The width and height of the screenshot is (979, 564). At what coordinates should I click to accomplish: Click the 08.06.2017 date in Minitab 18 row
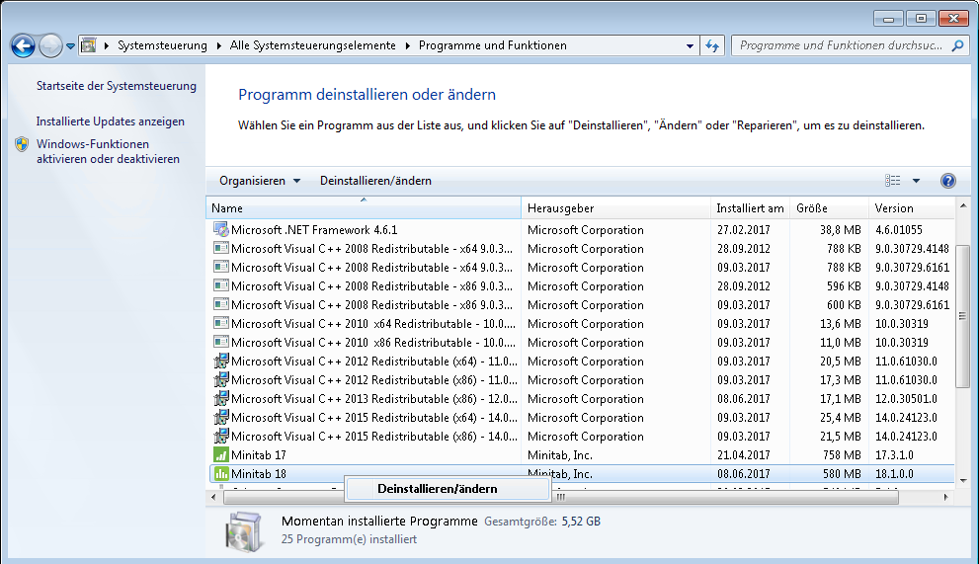point(744,473)
